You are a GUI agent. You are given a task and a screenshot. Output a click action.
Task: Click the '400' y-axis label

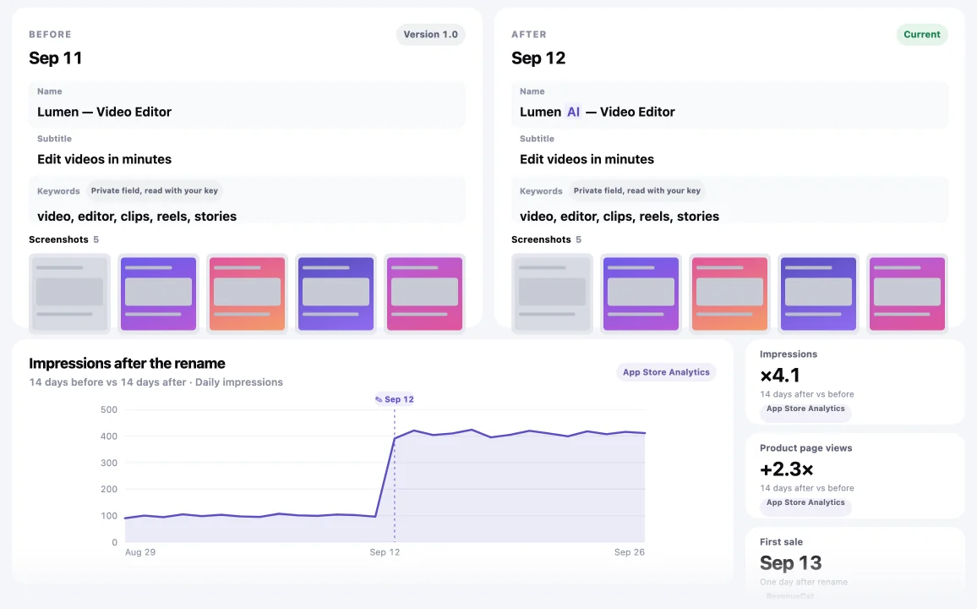point(109,436)
